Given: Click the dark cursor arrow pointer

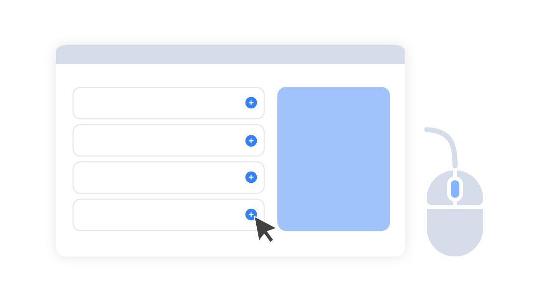Looking at the screenshot, I should (264, 229).
